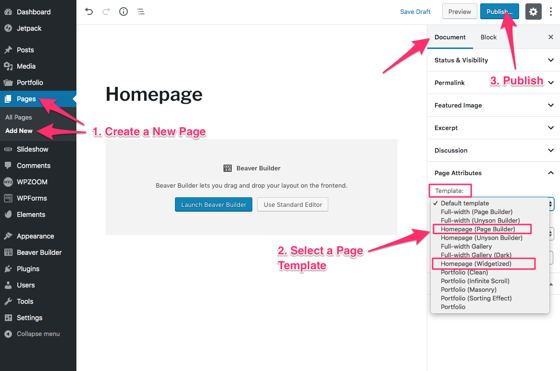
Task: Open the Beaver Builder admin menu
Action: pos(38,252)
